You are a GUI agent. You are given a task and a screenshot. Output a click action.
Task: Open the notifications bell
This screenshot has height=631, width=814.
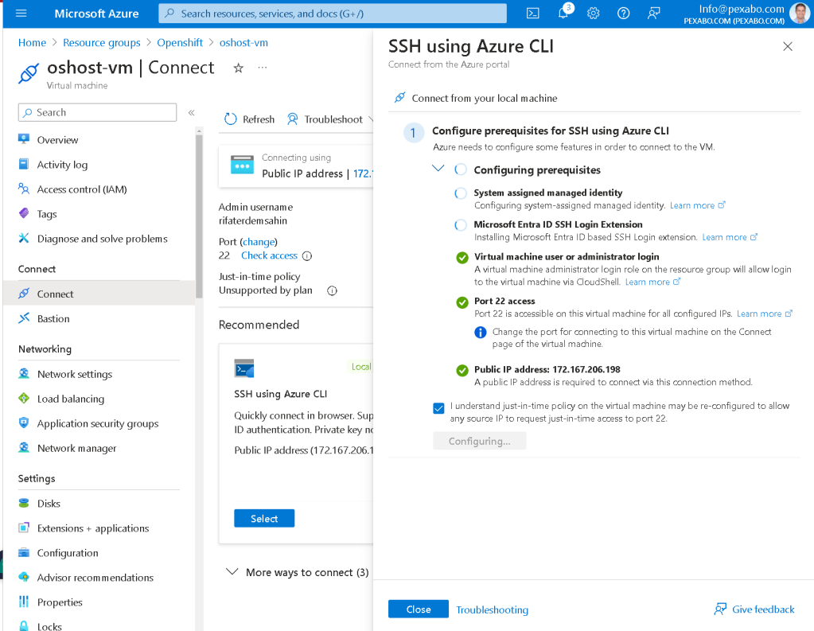tap(564, 13)
